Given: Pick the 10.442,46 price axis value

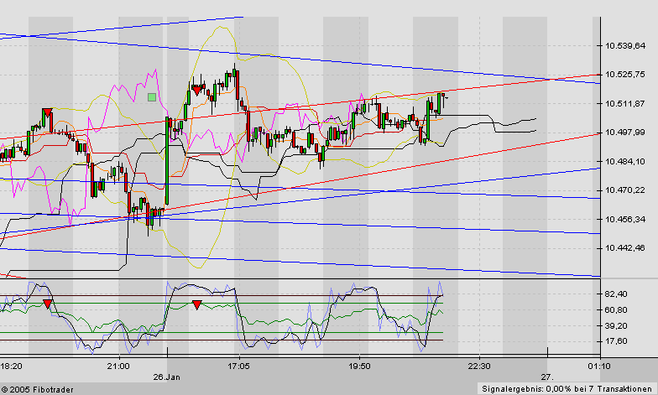Looking at the screenshot, I should point(624,248).
